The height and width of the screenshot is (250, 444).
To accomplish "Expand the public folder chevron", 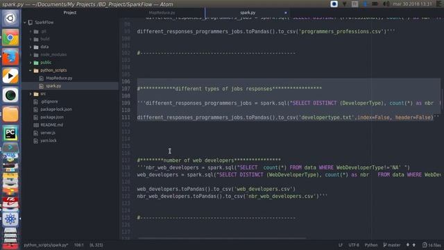I will pos(31,62).
